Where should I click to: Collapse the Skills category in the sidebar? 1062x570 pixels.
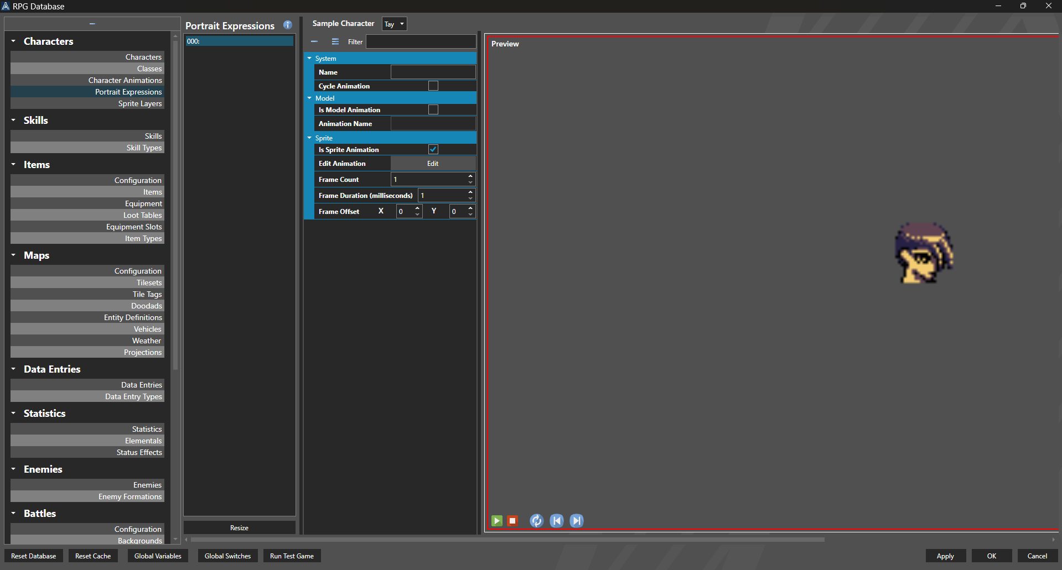13,120
